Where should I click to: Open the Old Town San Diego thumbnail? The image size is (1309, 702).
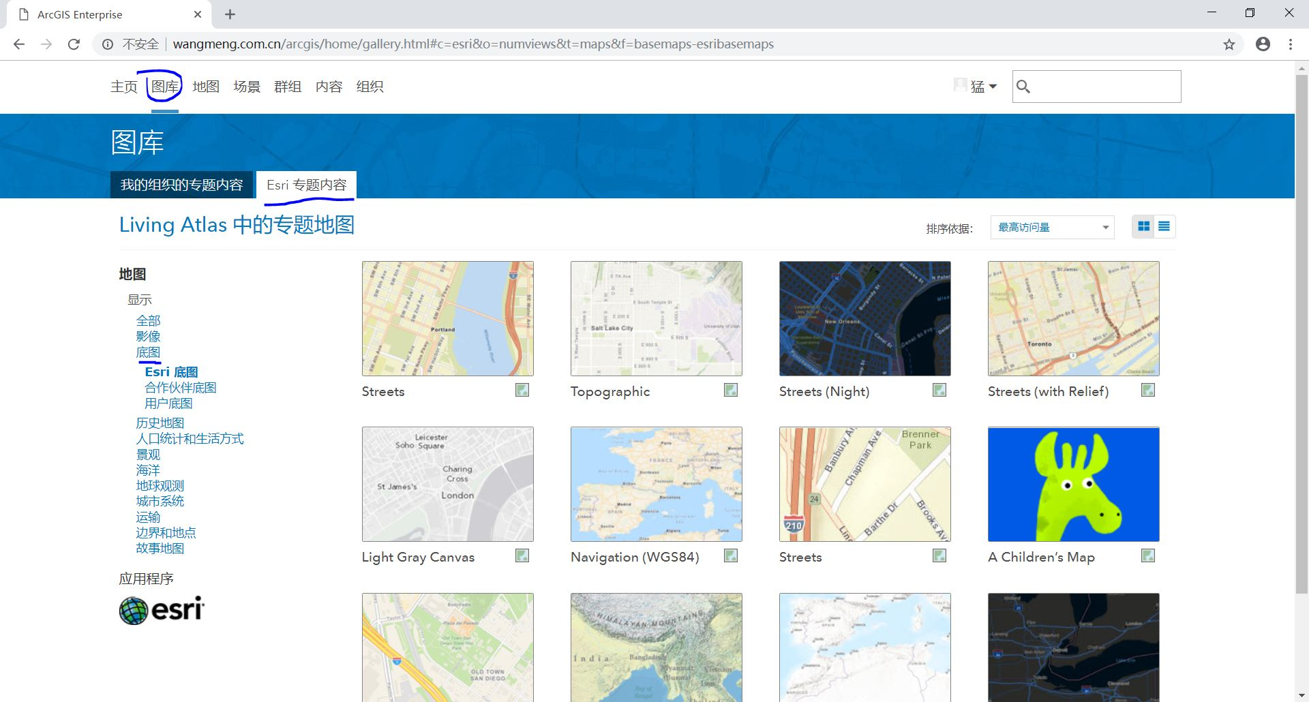point(448,647)
